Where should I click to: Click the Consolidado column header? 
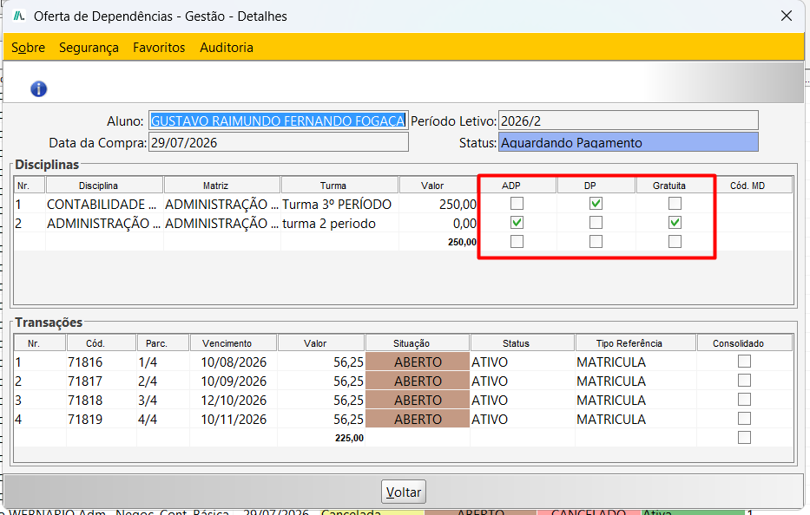[x=745, y=343]
